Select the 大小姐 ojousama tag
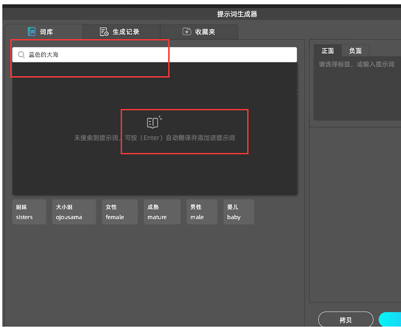 [74, 212]
